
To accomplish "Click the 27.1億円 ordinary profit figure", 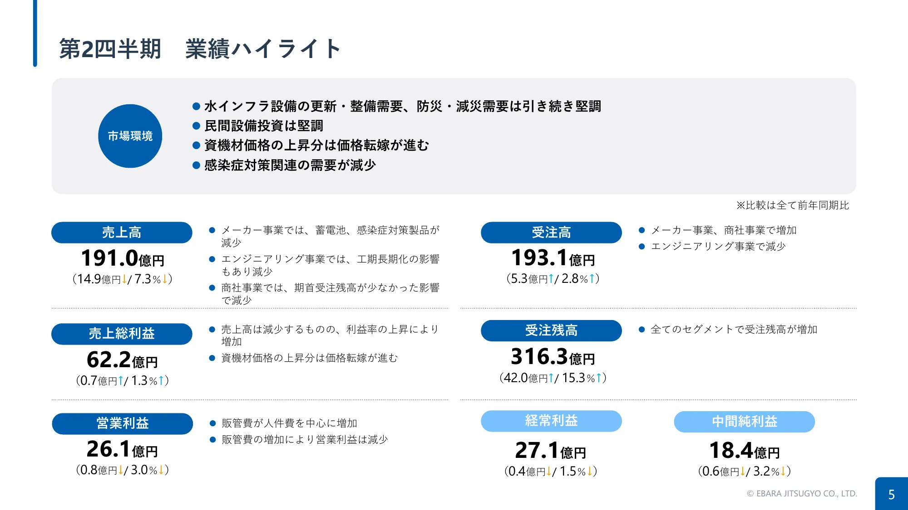I will point(550,451).
